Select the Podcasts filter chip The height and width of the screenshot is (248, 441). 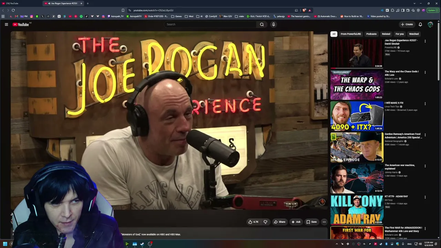(x=371, y=34)
